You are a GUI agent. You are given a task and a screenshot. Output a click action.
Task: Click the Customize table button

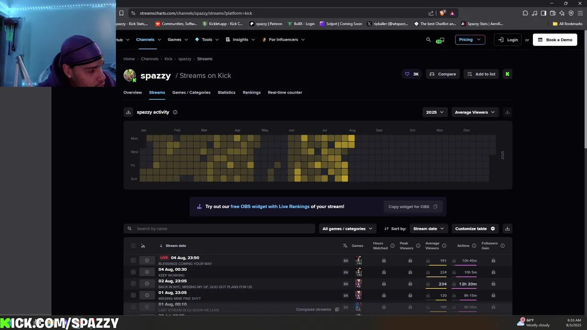point(475,229)
